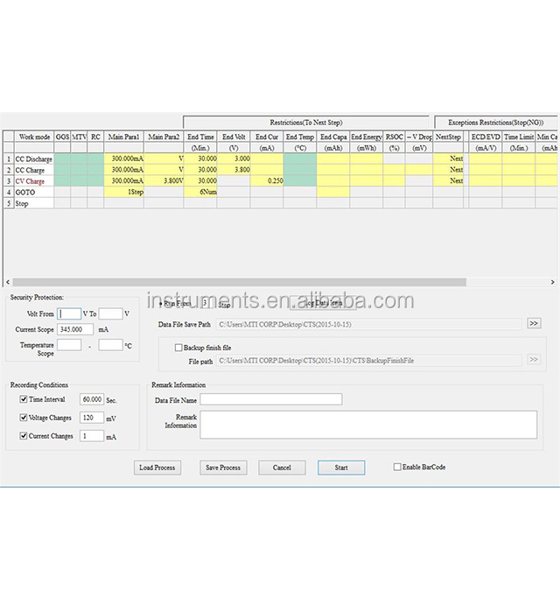The image size is (560, 598).
Task: Click the Load Process button
Action: click(x=157, y=468)
